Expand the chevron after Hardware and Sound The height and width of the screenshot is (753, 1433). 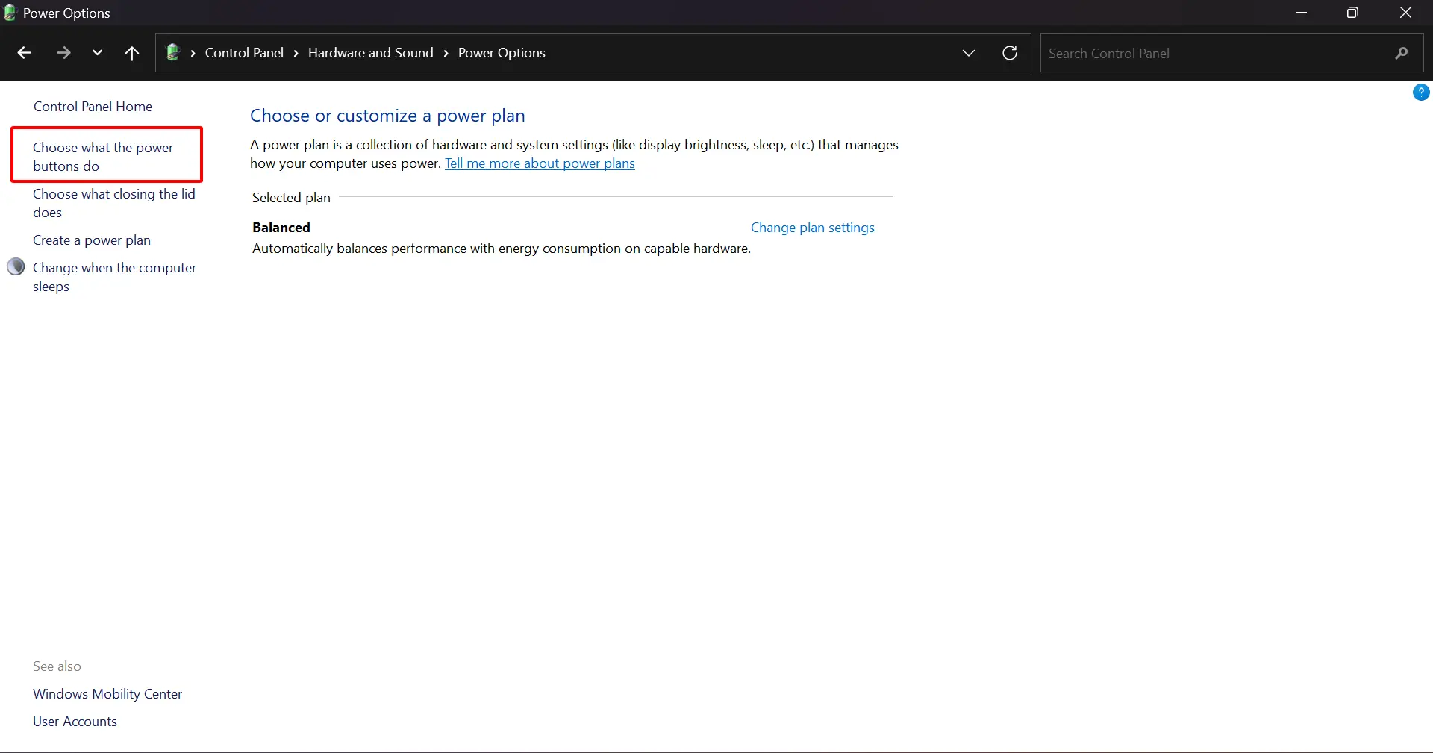pos(446,53)
